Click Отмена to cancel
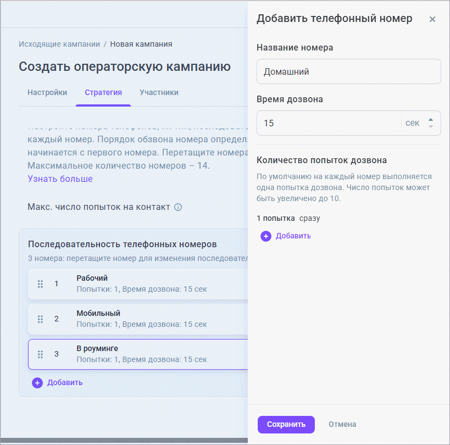The height and width of the screenshot is (445, 450). tap(342, 424)
